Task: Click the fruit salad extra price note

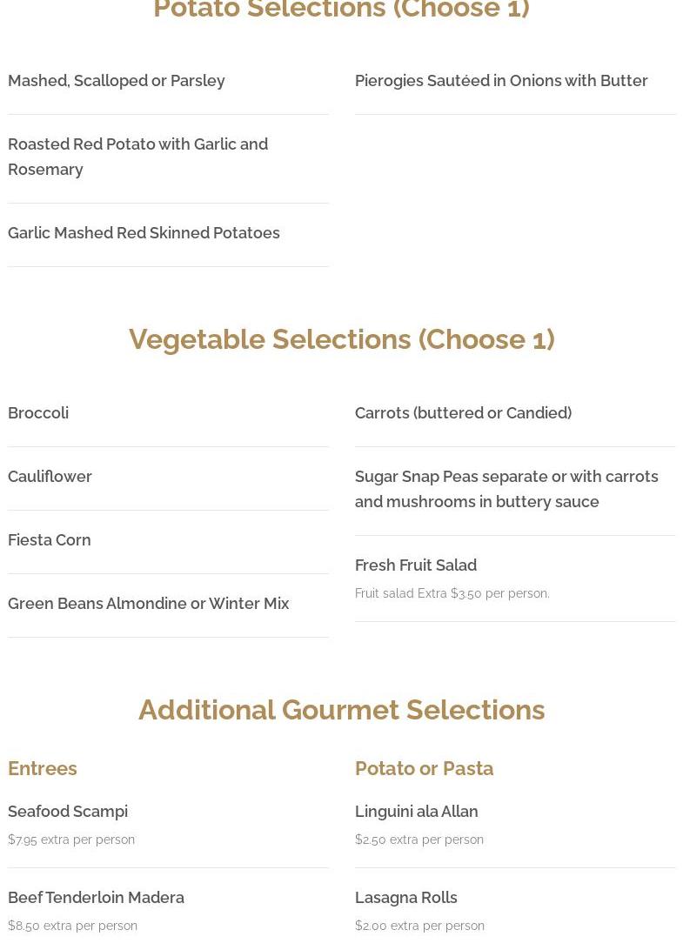Action: coord(452,593)
